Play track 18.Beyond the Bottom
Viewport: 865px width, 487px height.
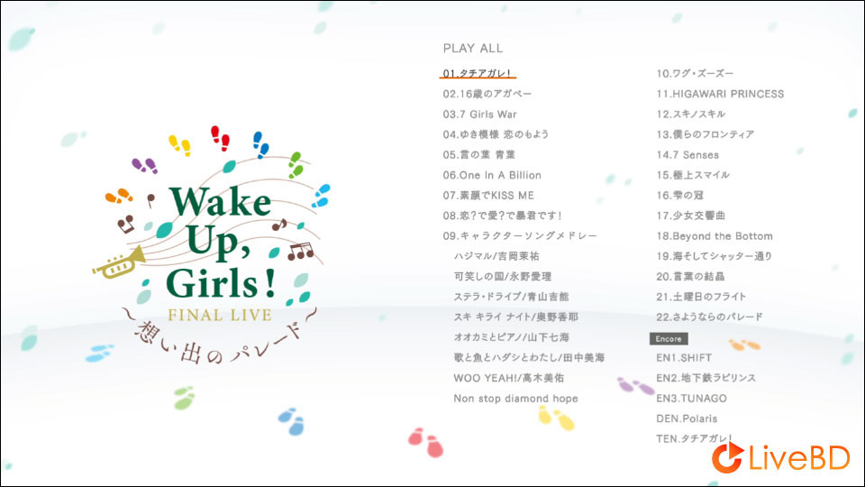[x=715, y=235]
